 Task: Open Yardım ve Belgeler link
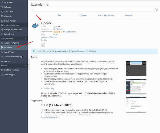49,37
